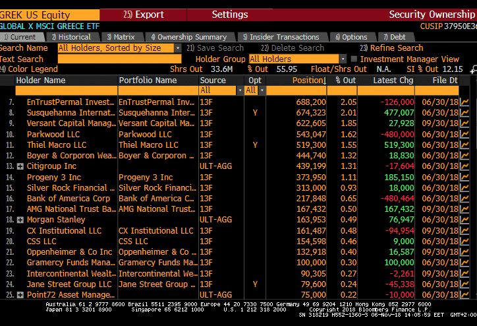Open the Holder Group dropdown arrow
Screen dimensions: 477x326
click(x=343, y=59)
